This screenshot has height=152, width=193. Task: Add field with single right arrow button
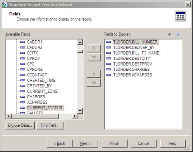(x=94, y=49)
